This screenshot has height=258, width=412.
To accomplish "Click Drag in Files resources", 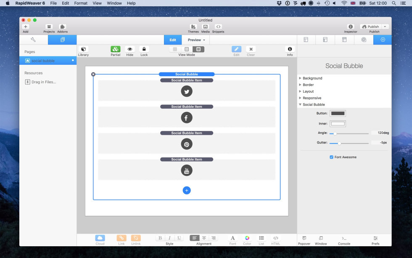I will pyautogui.click(x=40, y=82).
